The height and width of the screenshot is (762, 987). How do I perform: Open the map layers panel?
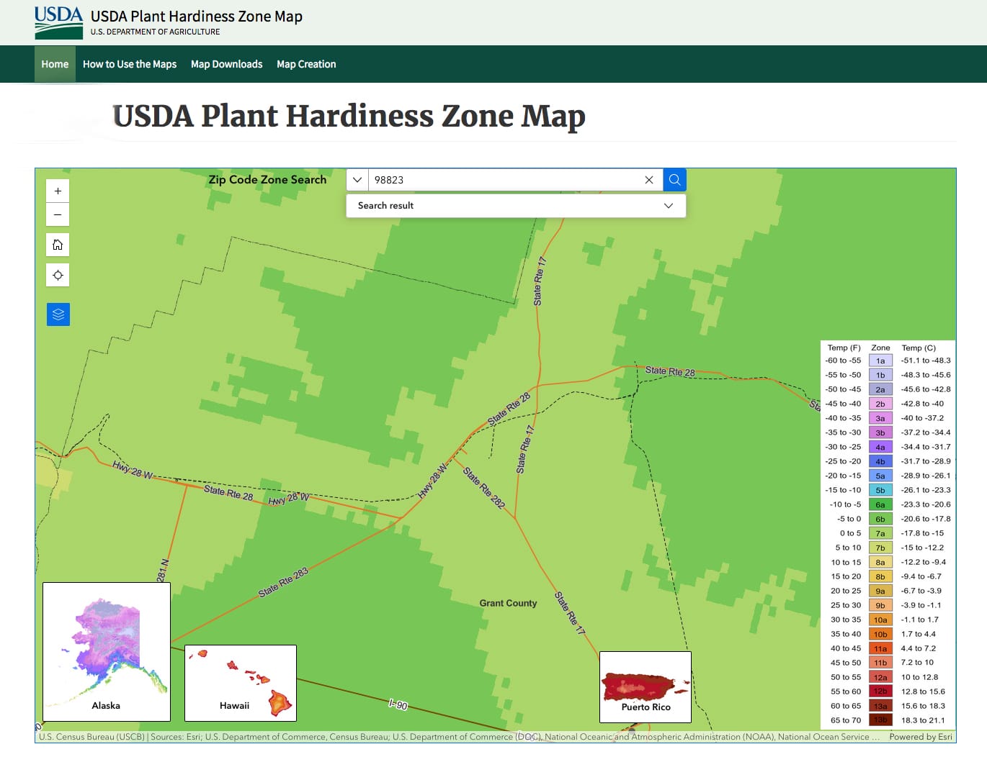point(58,314)
